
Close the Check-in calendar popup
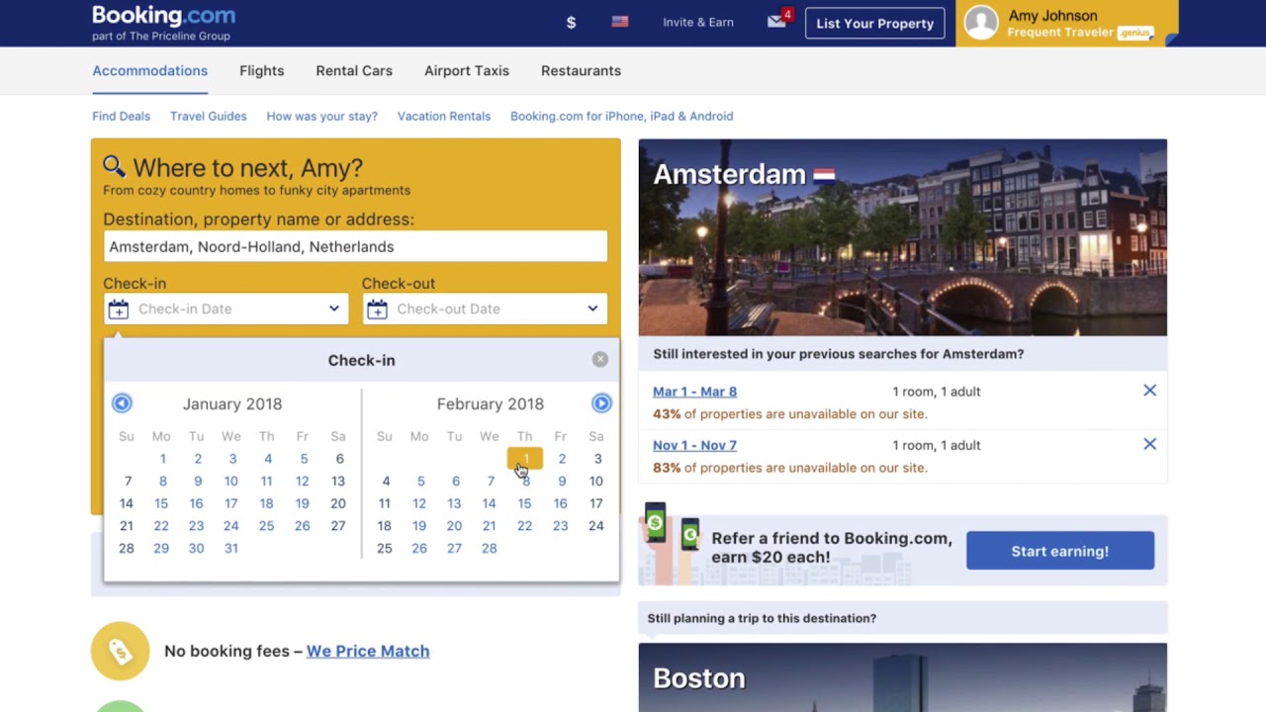tap(600, 359)
